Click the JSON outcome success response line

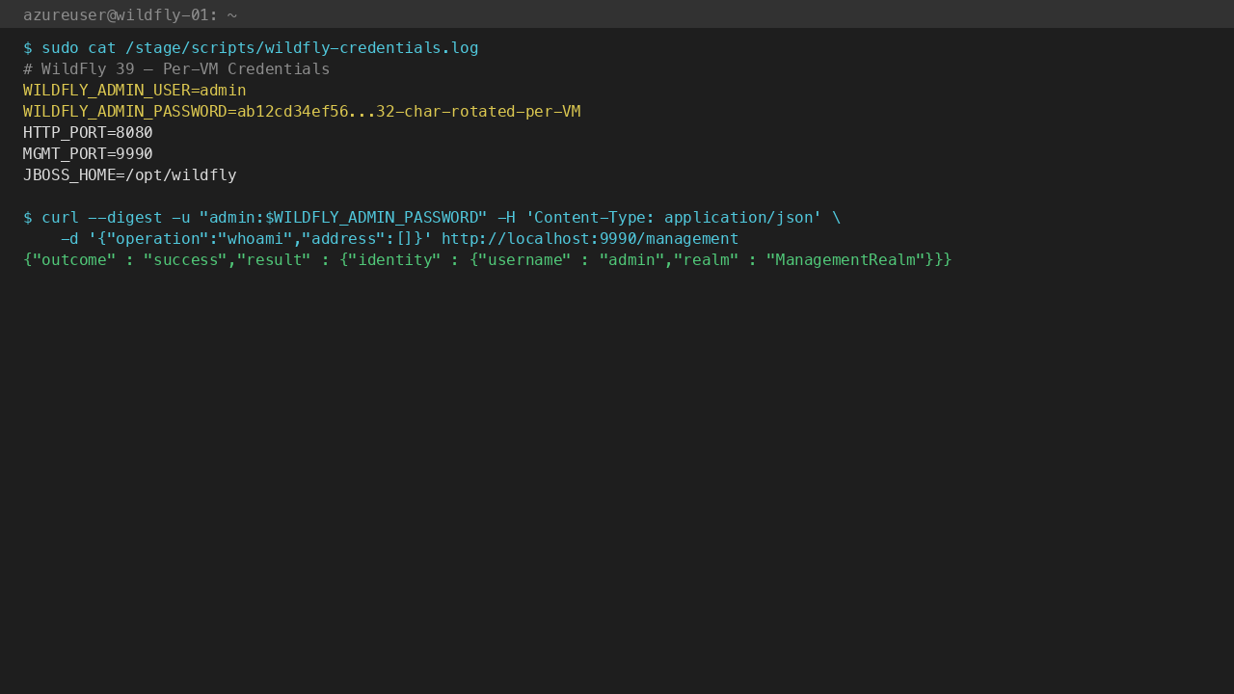pyautogui.click(x=488, y=260)
